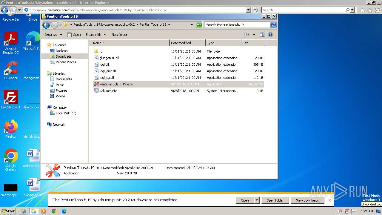Select Desktop under Favorites
Screen dimensions: 382x215
[x=61, y=51]
